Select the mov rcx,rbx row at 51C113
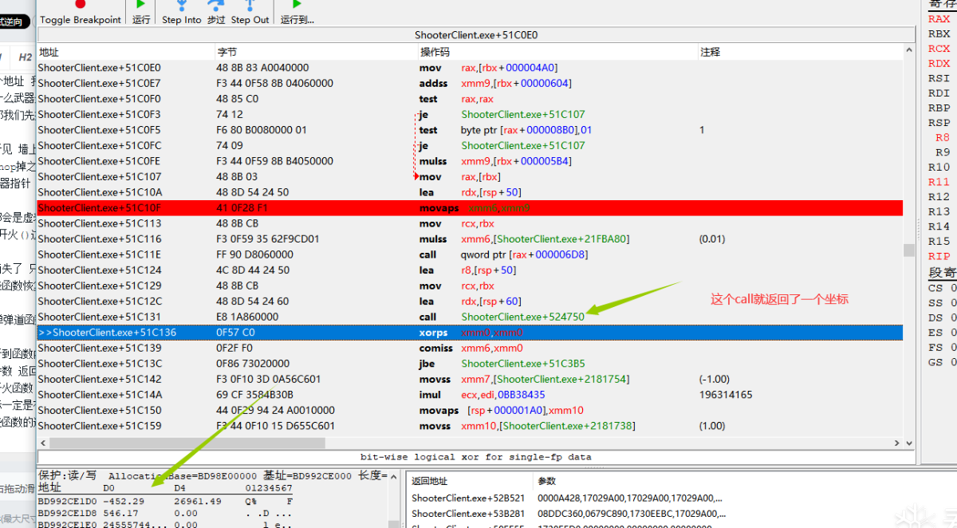 tap(470, 223)
